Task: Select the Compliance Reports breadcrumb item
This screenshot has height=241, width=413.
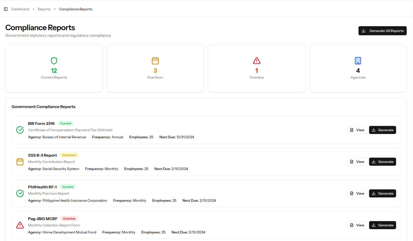Action: (76, 9)
